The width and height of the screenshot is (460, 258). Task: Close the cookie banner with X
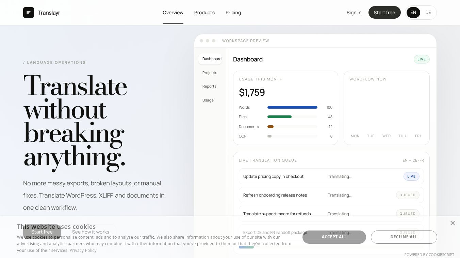[453, 223]
